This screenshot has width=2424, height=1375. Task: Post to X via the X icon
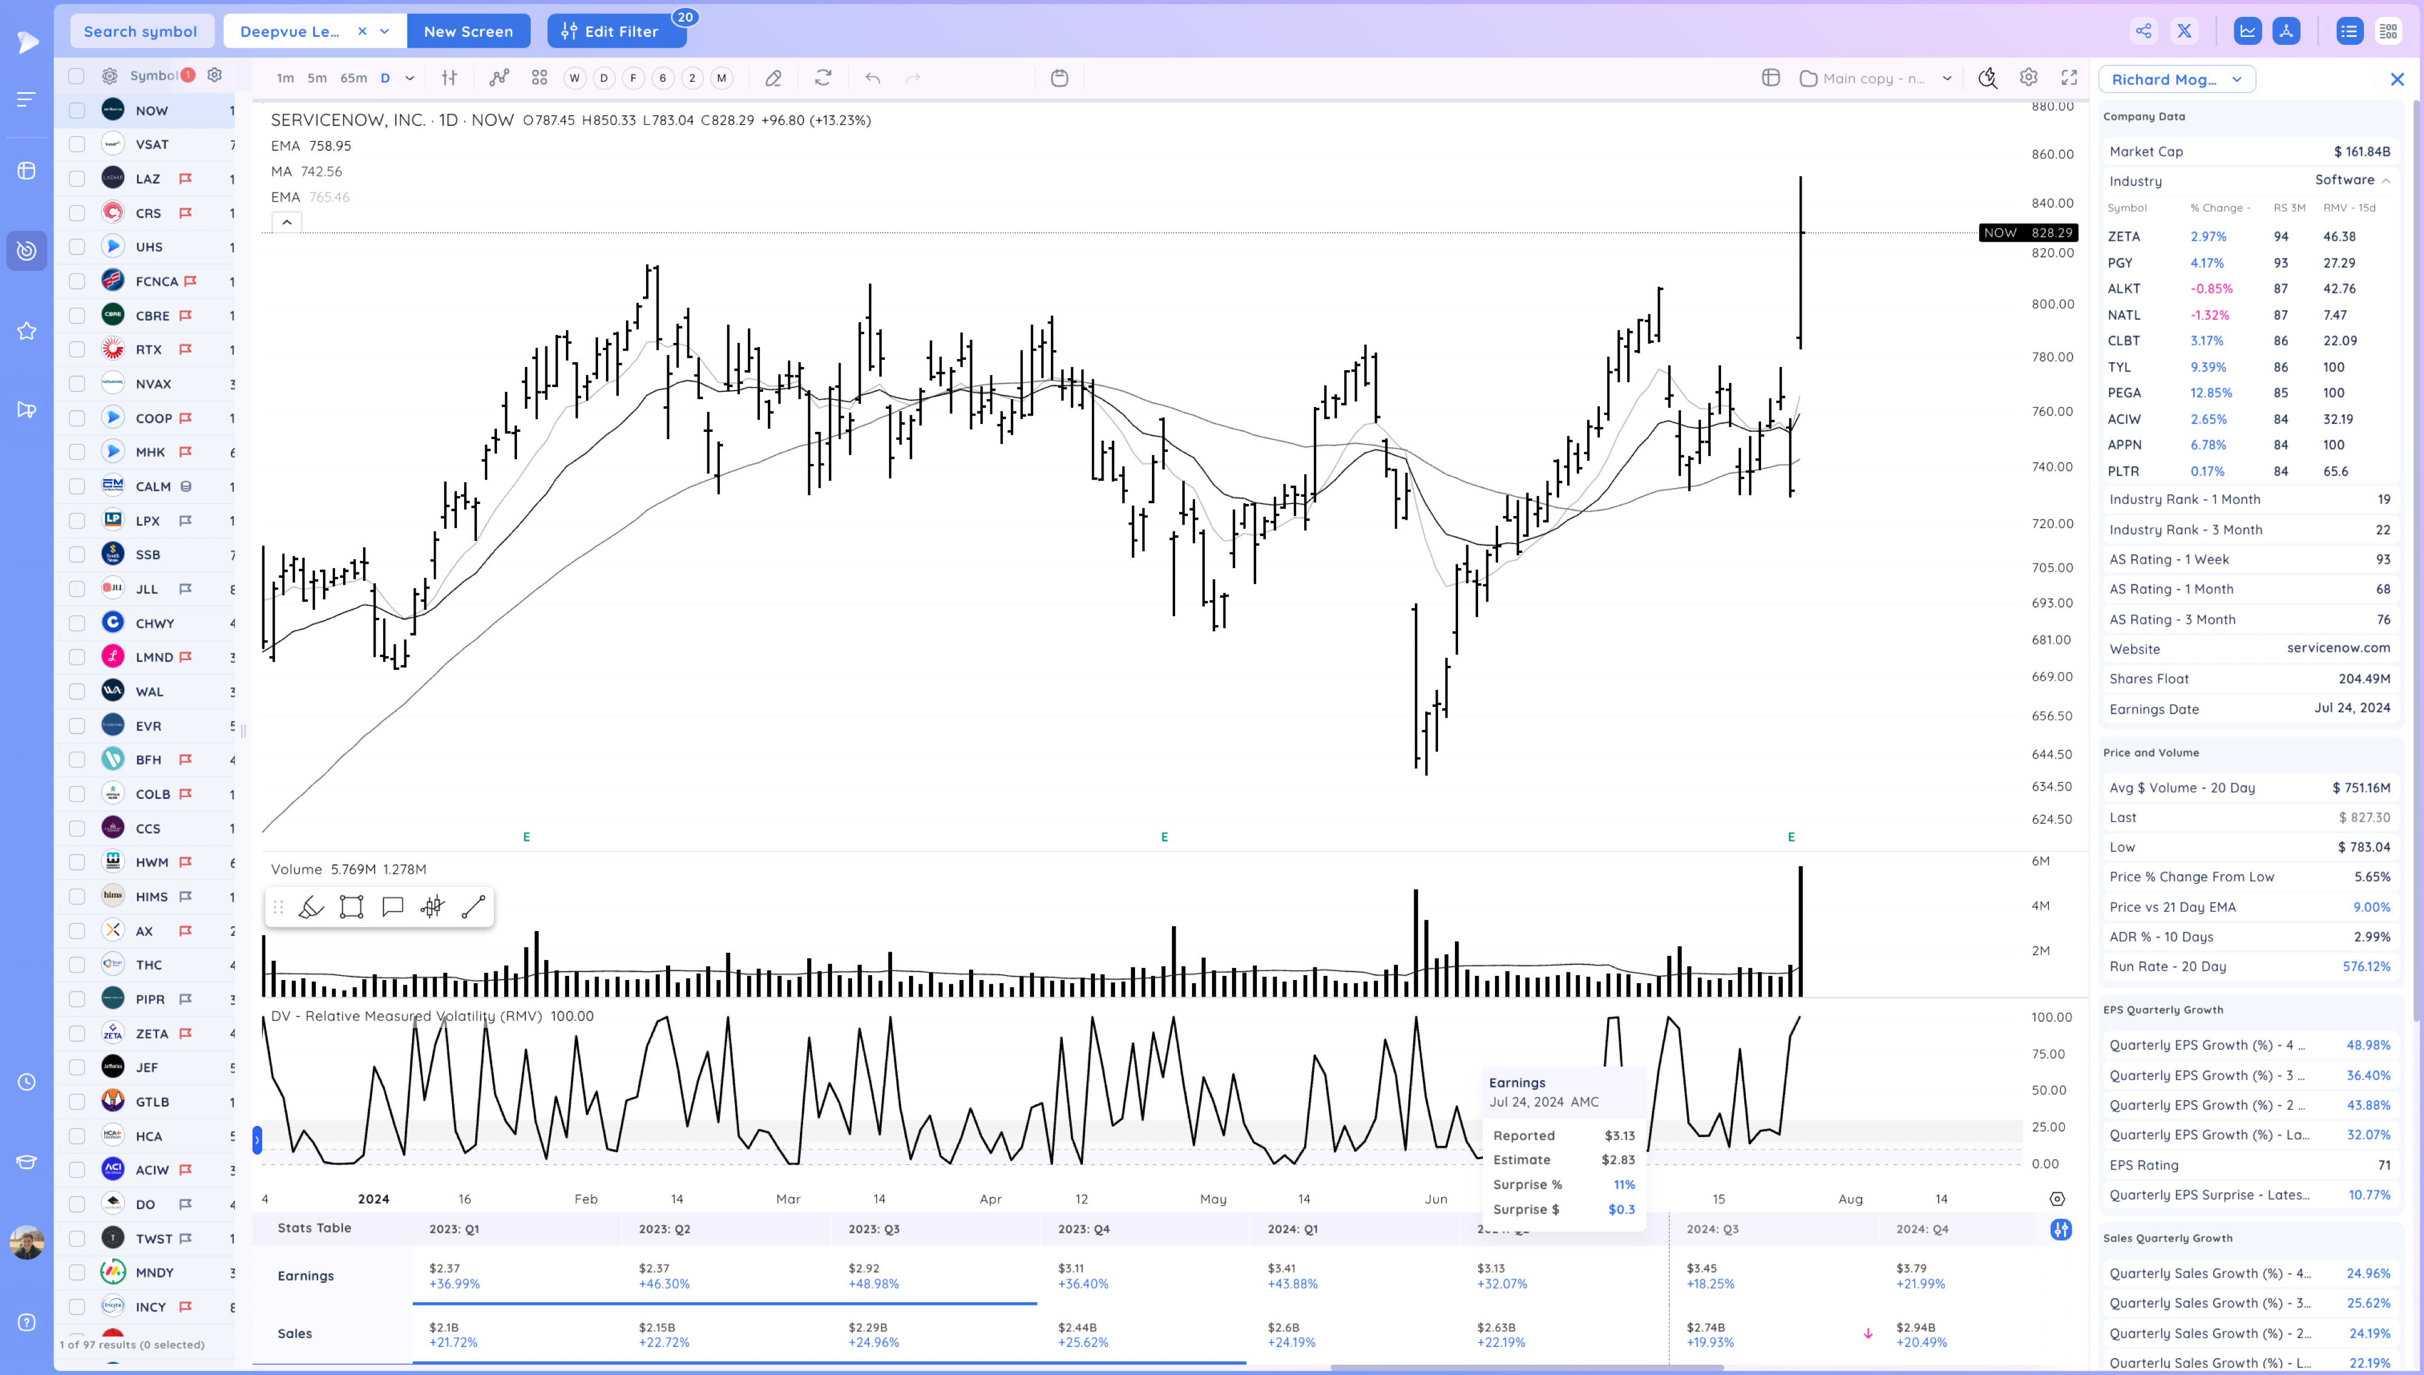pyautogui.click(x=2184, y=30)
